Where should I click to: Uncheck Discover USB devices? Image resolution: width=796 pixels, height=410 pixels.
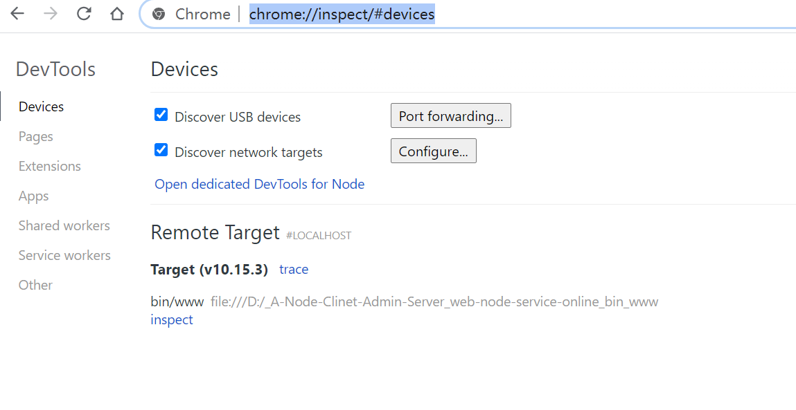[161, 115]
